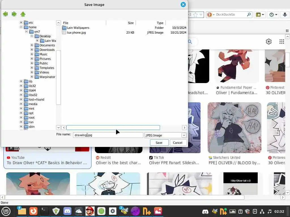The width and height of the screenshot is (290, 217).
Task: Go forward with the green right arrow
Action: (x=14, y=14)
